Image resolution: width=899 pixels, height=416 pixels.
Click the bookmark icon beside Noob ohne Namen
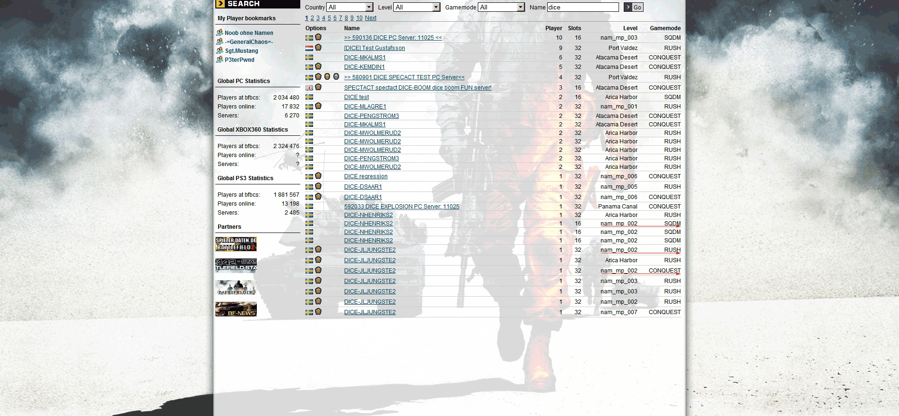[220, 33]
